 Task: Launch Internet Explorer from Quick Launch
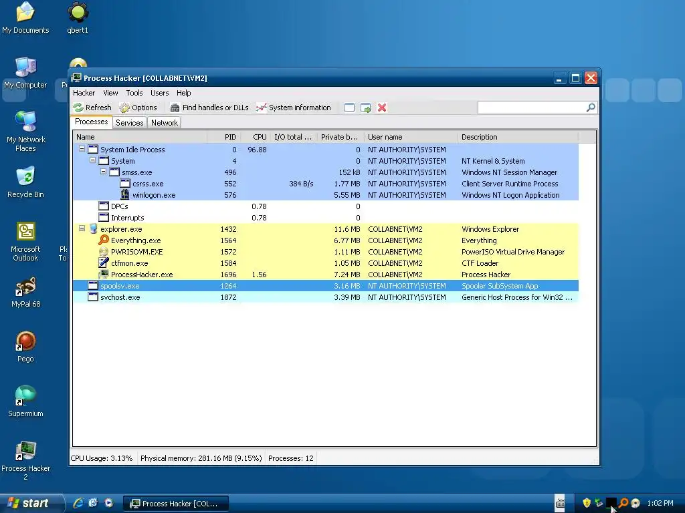78,503
